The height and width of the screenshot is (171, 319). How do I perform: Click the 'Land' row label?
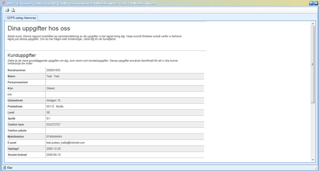pos(11,113)
